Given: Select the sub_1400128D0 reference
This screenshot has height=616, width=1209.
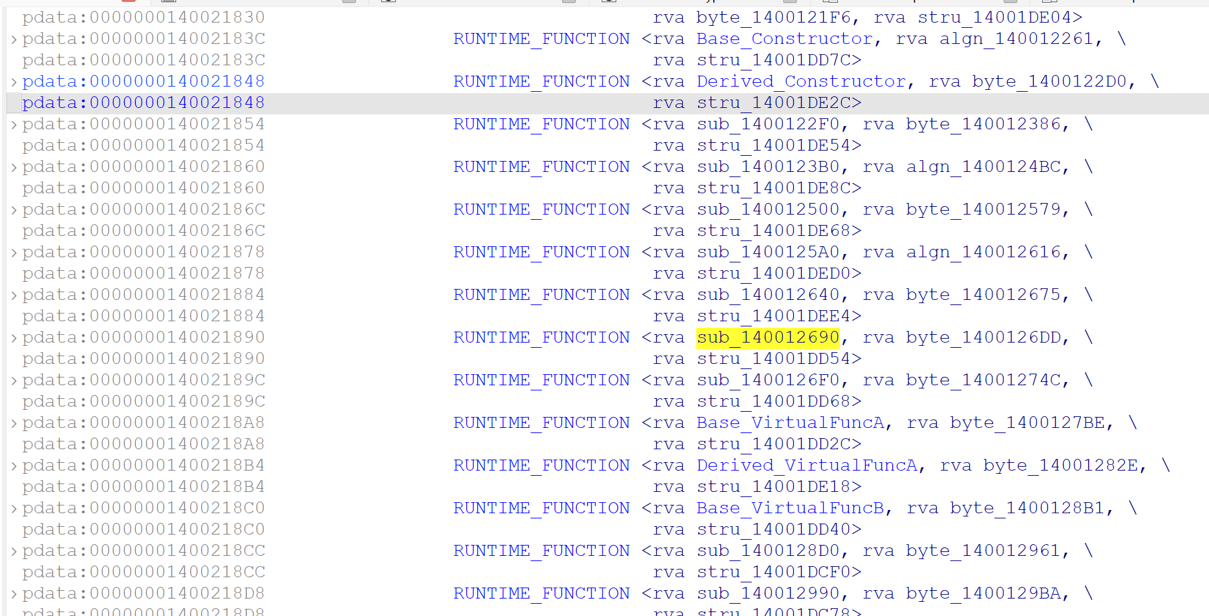Looking at the screenshot, I should 767,551.
